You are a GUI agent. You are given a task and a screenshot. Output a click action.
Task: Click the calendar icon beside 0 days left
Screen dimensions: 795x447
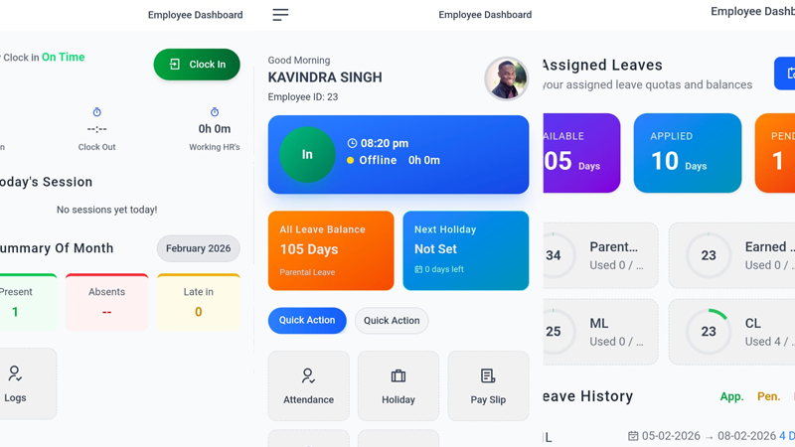(x=418, y=269)
